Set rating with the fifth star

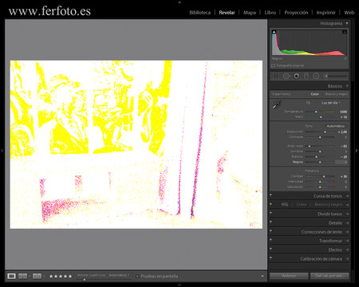pos(70,277)
